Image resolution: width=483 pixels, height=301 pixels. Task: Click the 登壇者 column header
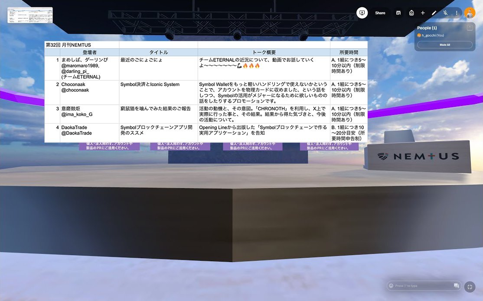(89, 52)
